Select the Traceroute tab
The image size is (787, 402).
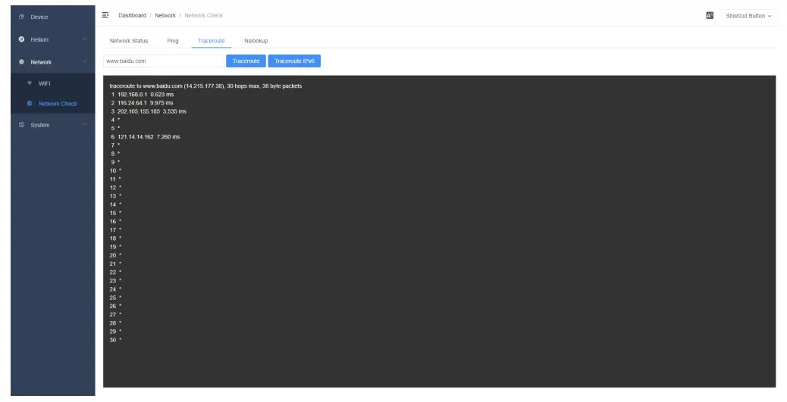[212, 41]
